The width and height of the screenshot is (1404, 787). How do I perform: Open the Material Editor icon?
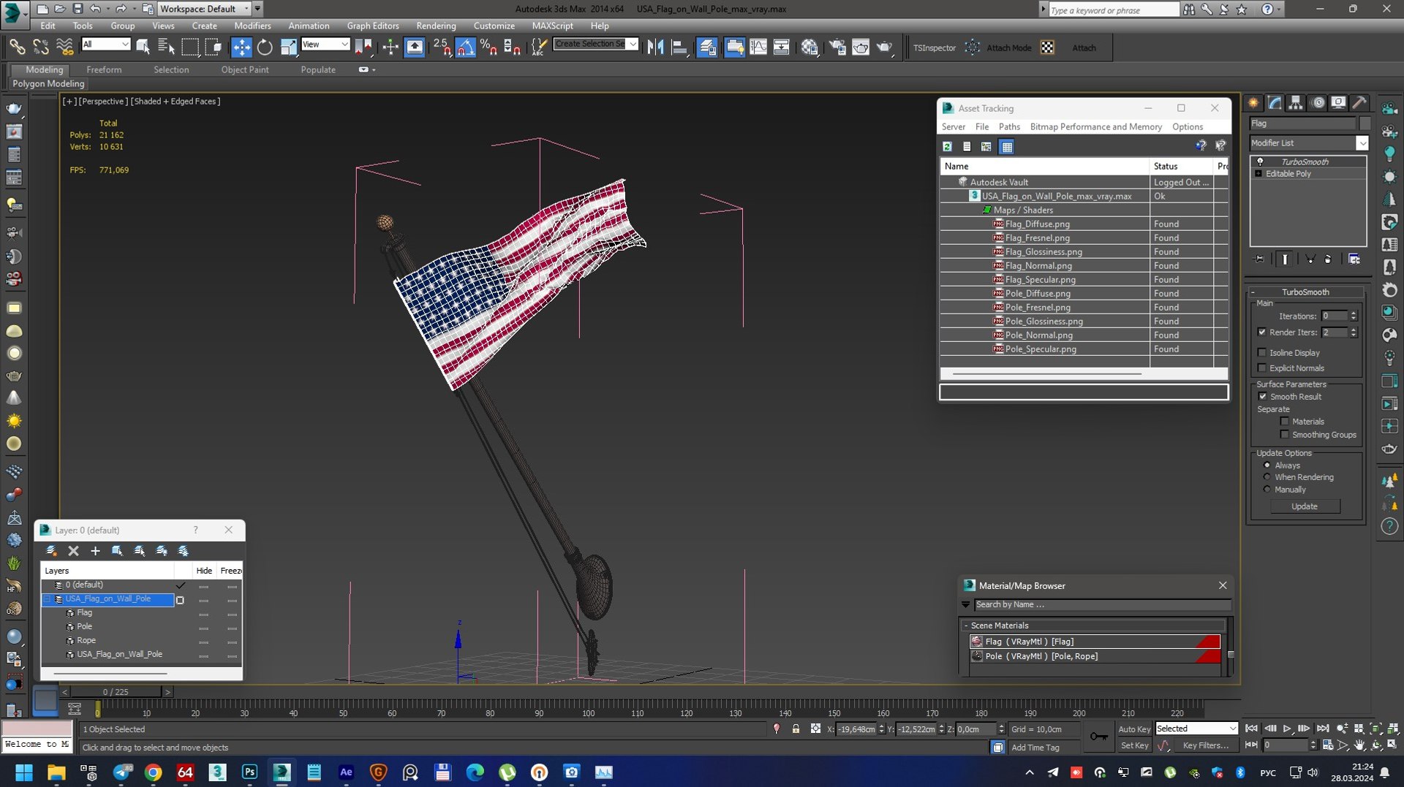[809, 47]
